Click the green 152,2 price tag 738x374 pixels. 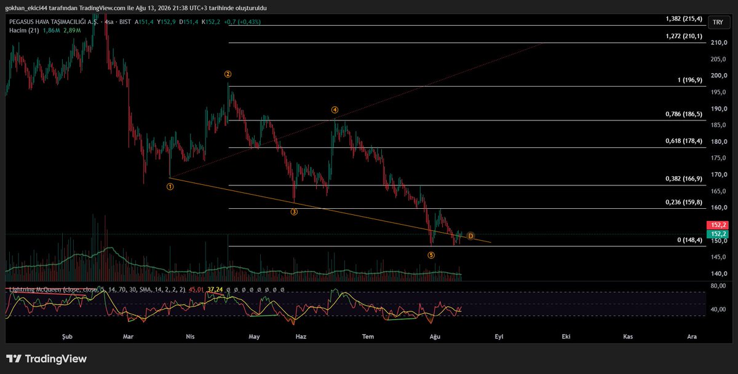[x=717, y=235]
